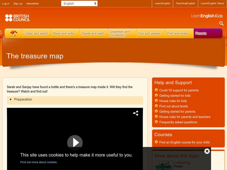Open Find out about levels link
The height and width of the screenshot is (170, 227).
tap(174, 106)
